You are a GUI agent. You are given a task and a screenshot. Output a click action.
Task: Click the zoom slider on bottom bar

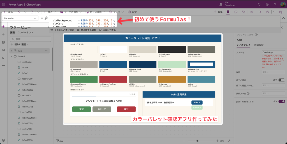point(197,141)
